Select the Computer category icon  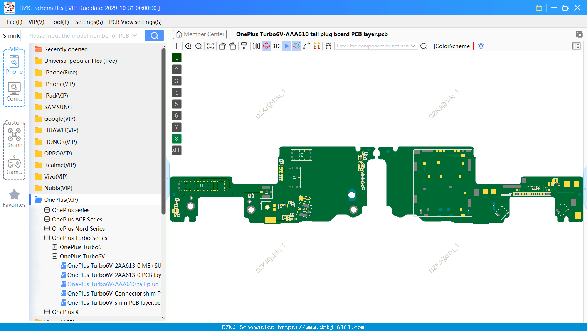pos(14,92)
